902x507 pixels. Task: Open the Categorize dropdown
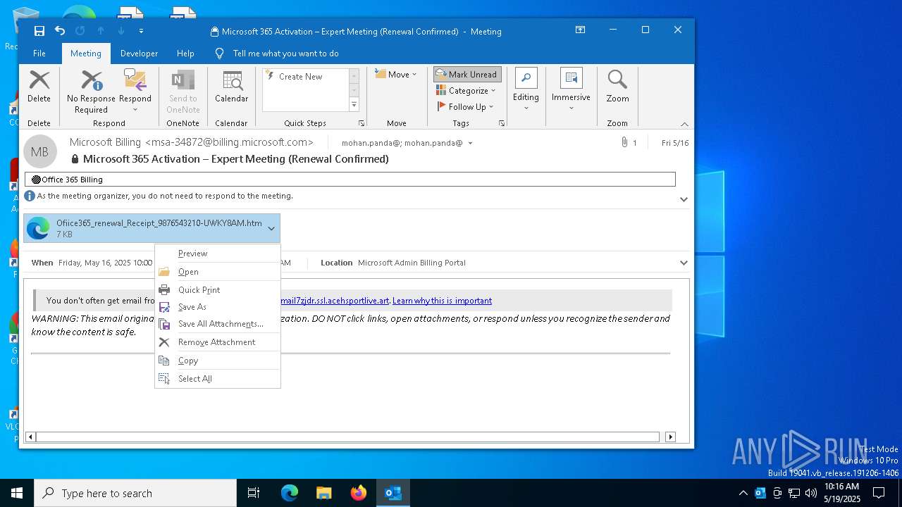(467, 91)
